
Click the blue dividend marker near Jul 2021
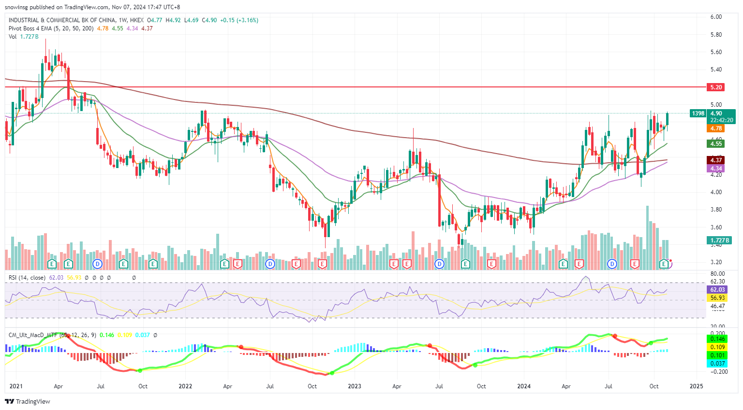coord(98,264)
